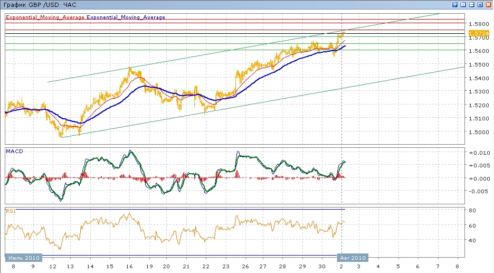Click the Авг 2010 month marker
Image resolution: width=494 pixels, height=273 pixels.
[353, 258]
